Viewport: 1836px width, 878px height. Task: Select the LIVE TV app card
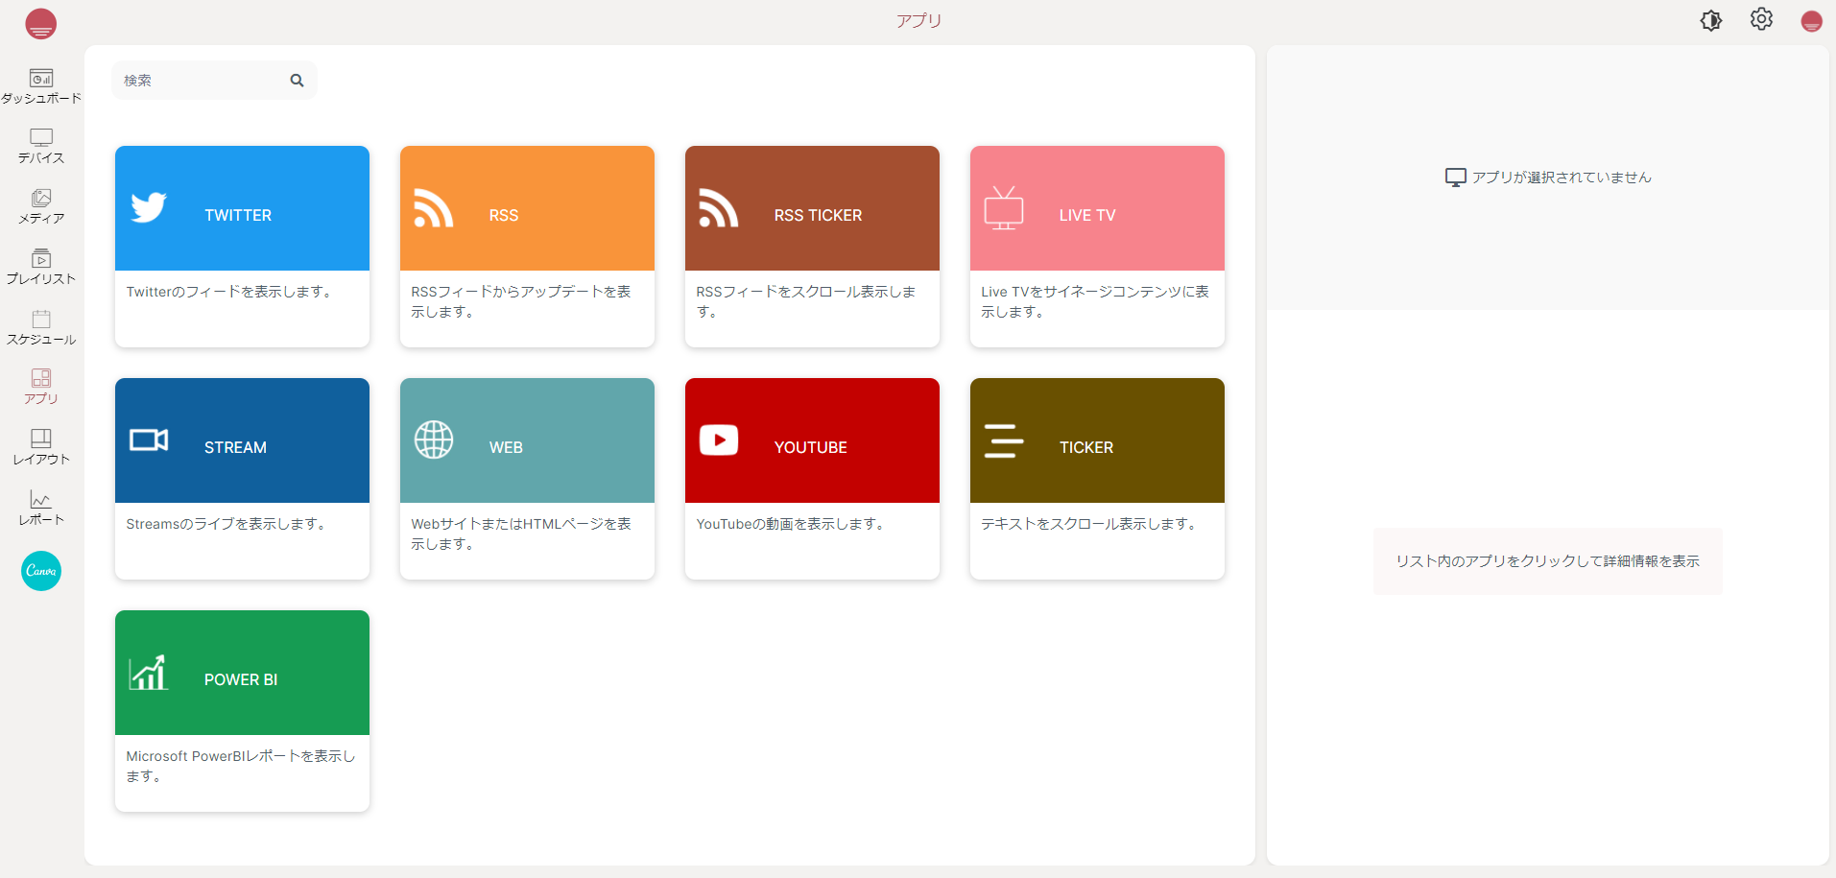[x=1097, y=247]
